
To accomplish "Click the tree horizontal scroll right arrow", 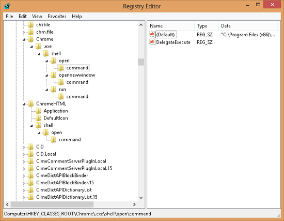I will (134, 204).
